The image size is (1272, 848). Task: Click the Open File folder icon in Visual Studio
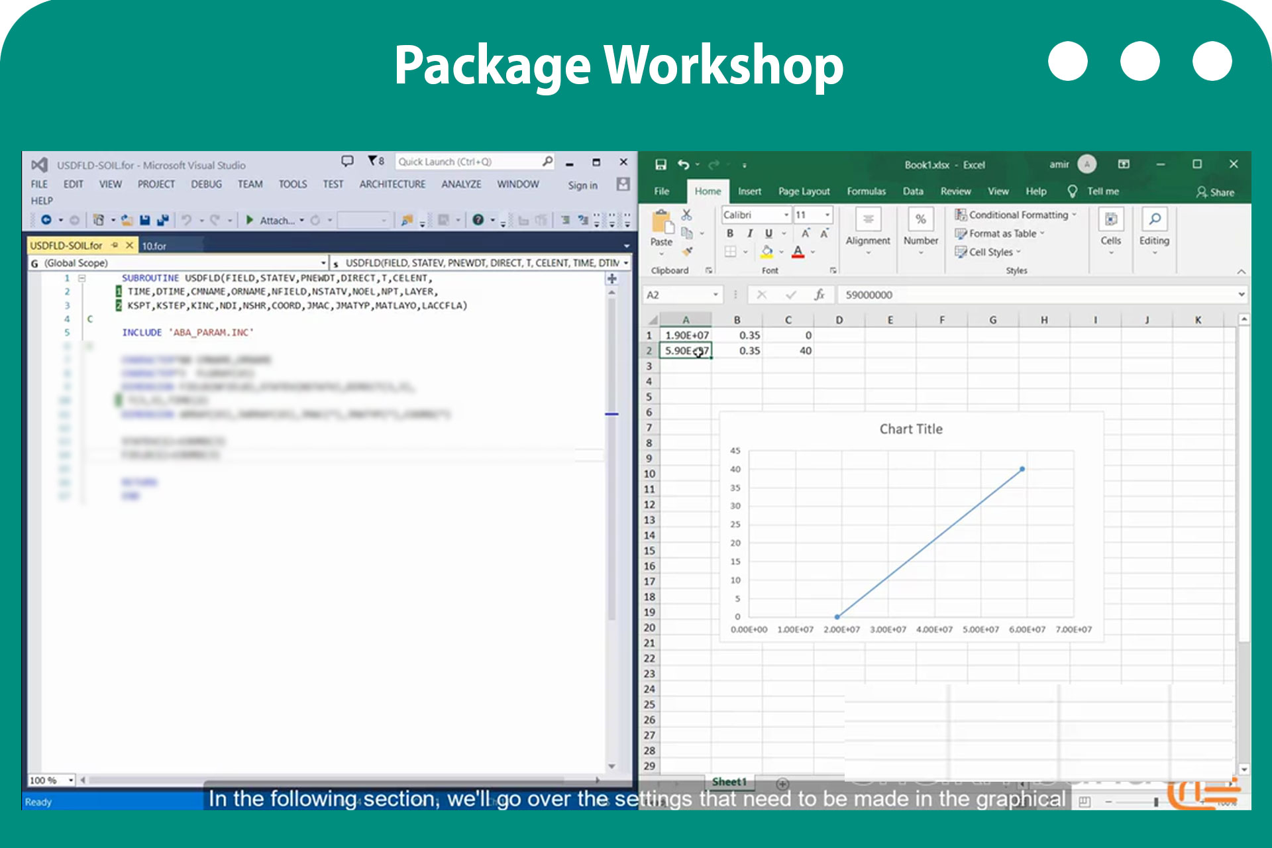[127, 220]
